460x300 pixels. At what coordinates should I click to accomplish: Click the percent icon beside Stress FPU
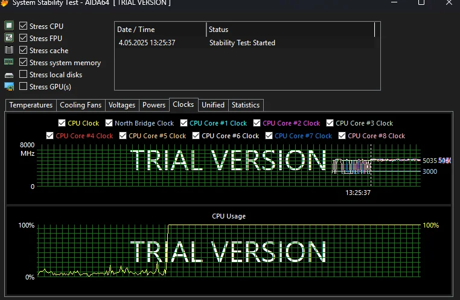pyautogui.click(x=9, y=38)
